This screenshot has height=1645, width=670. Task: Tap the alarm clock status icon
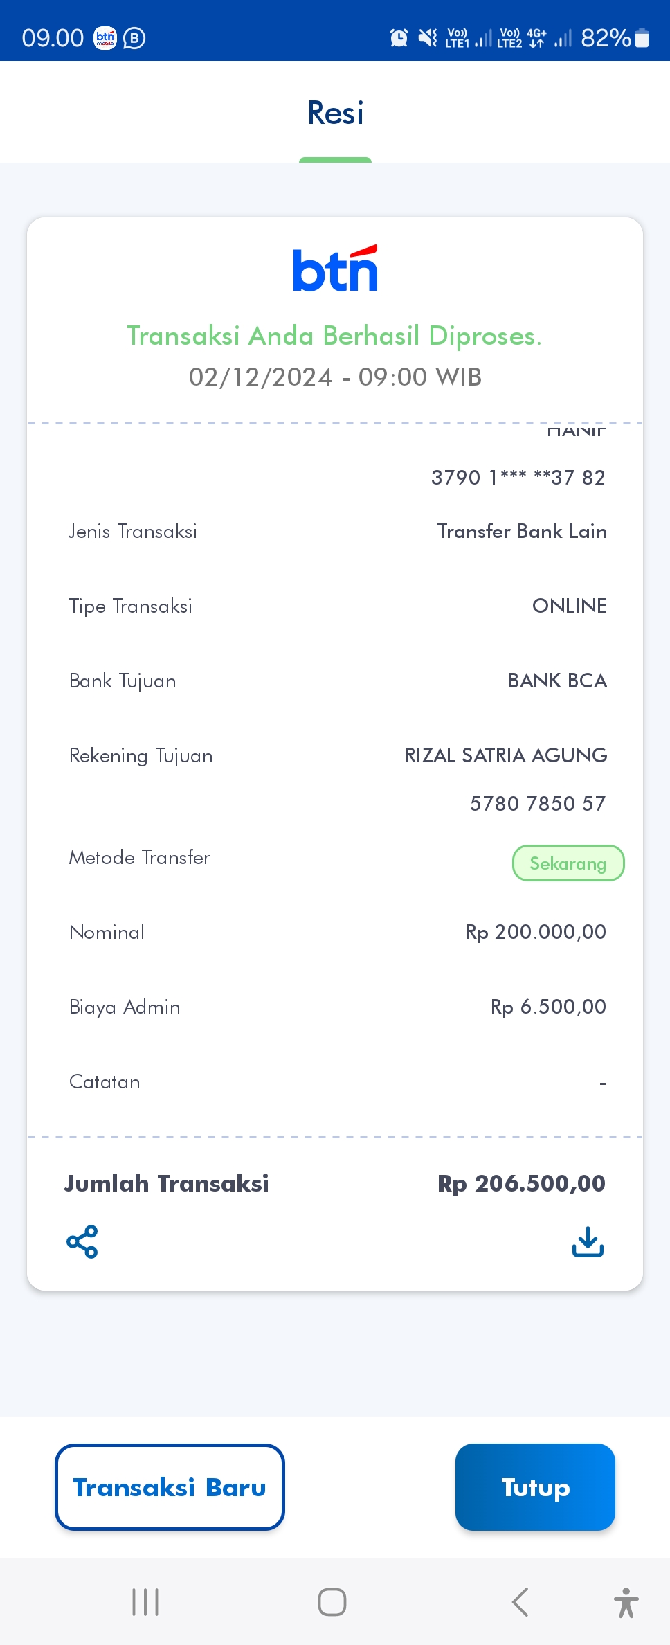point(399,38)
